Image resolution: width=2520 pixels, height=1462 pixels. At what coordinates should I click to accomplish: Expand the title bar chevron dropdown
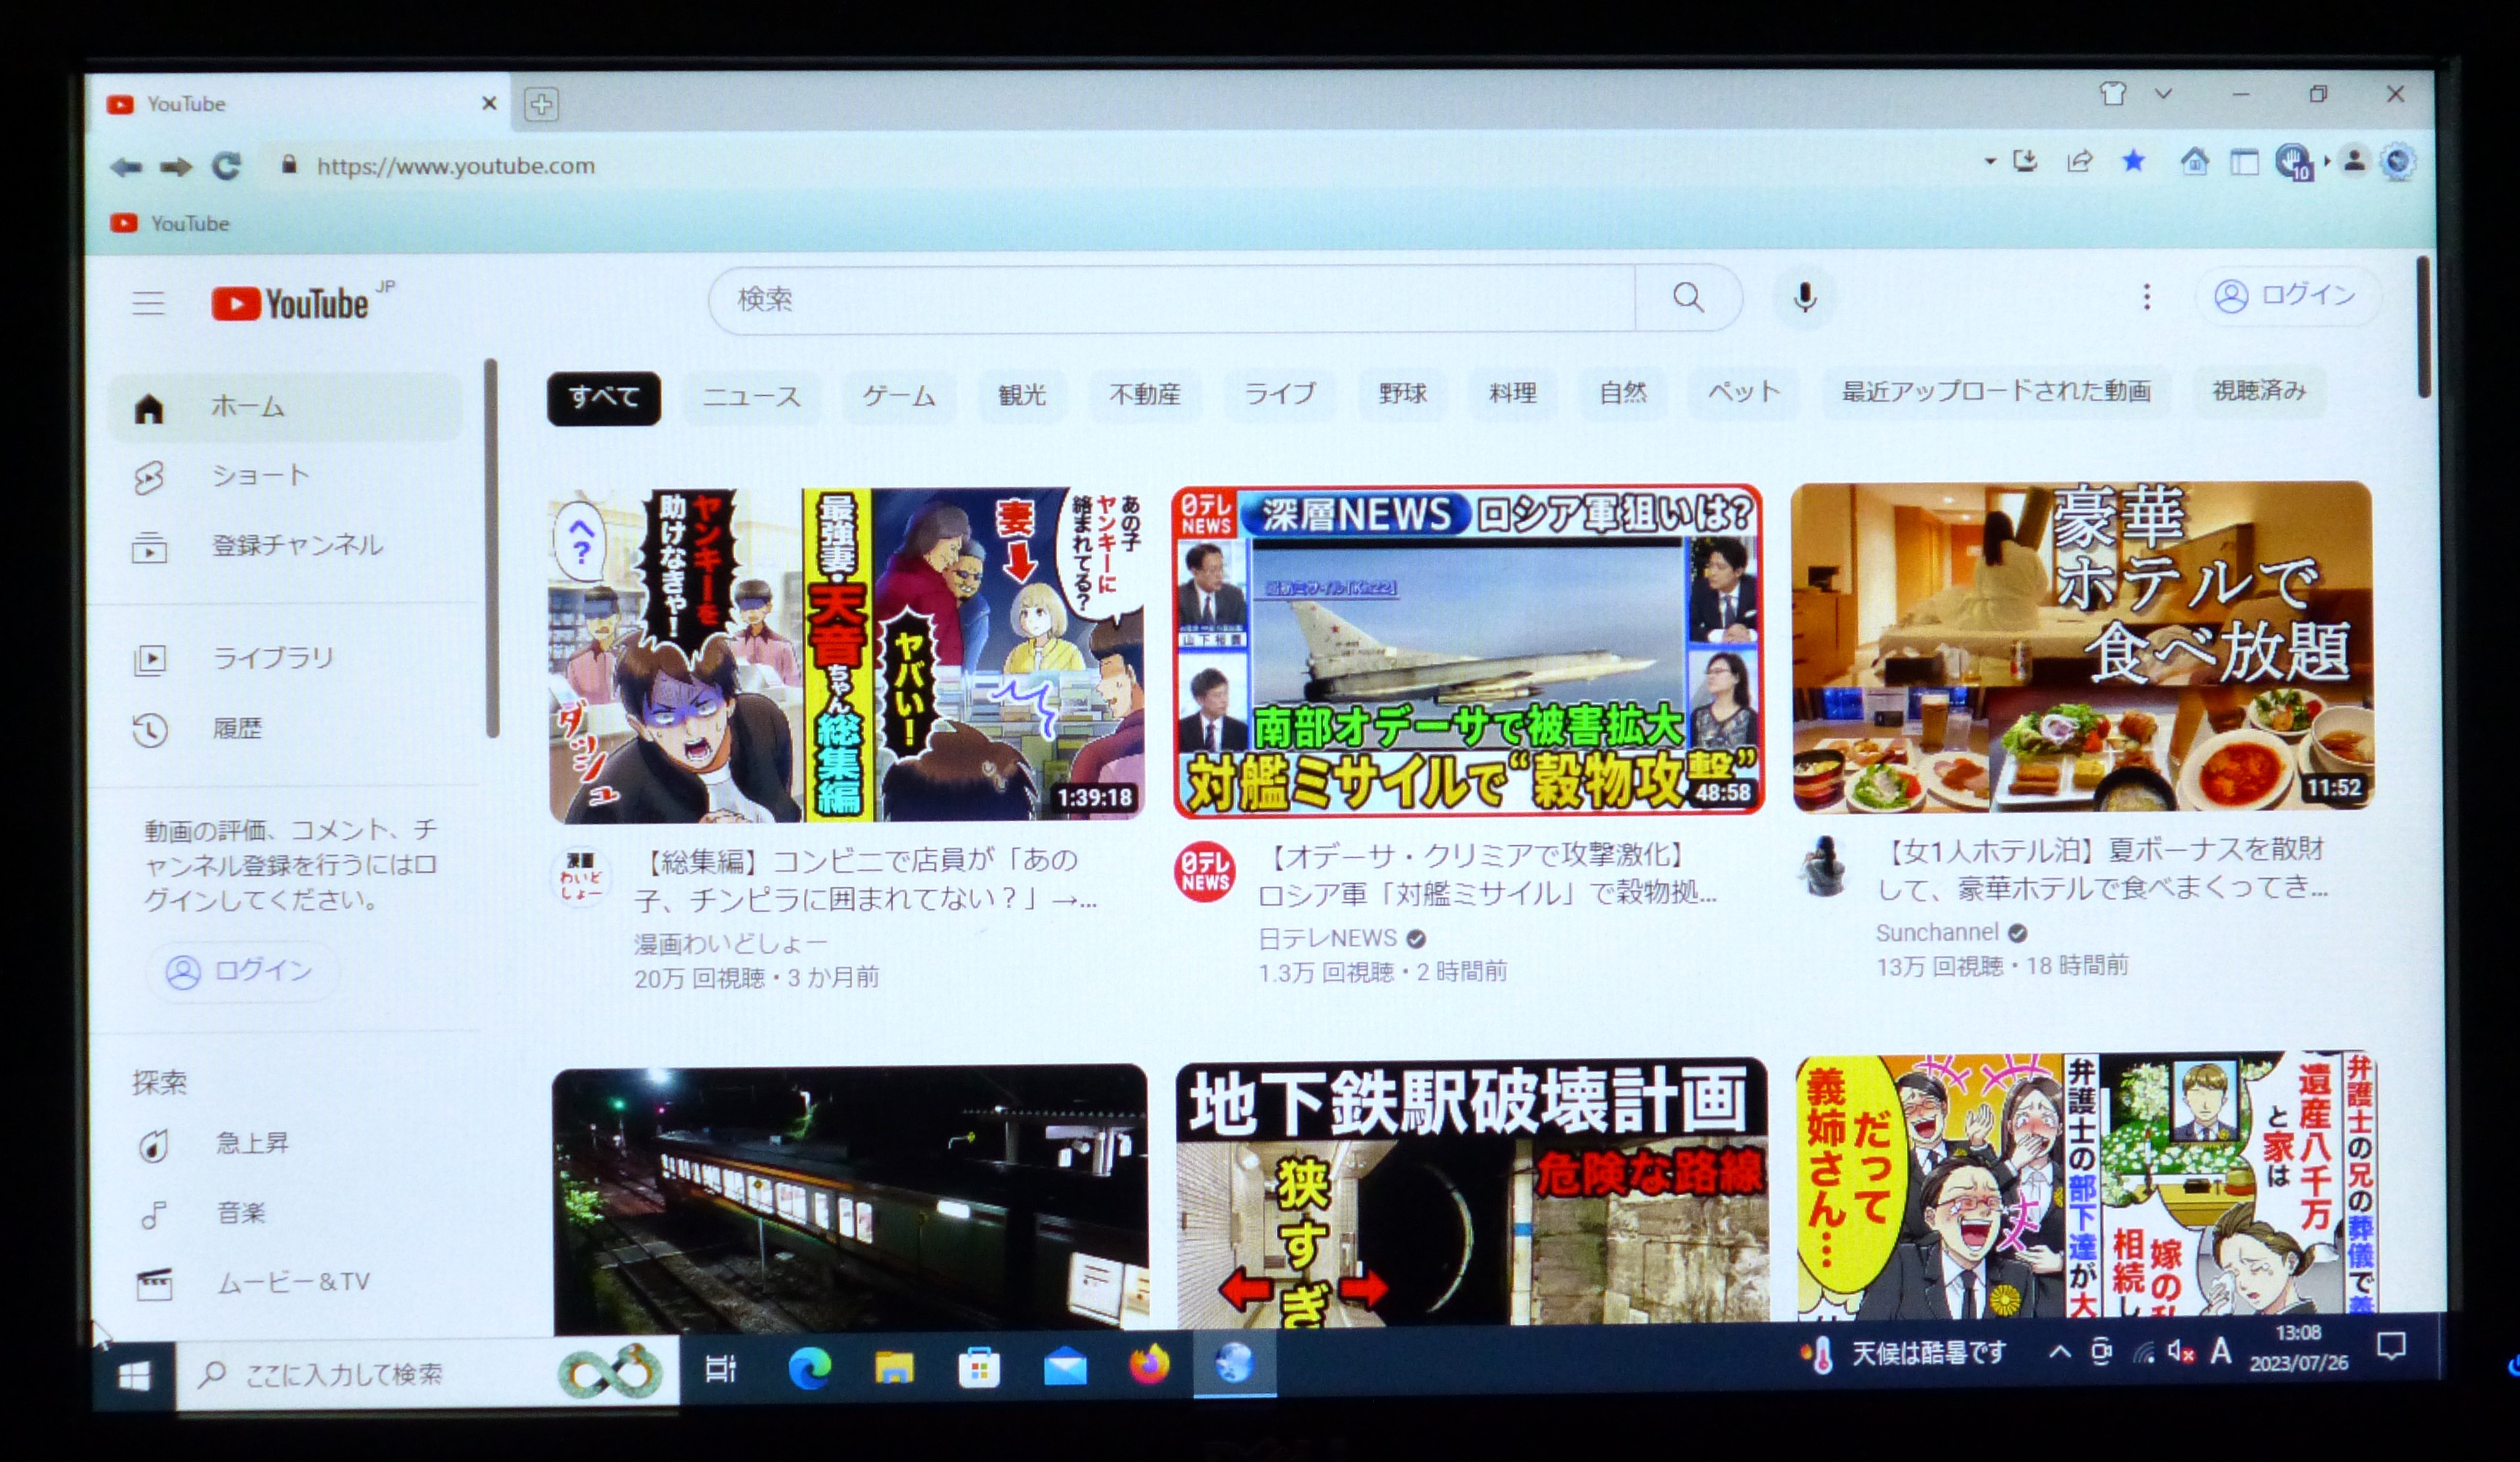click(x=2163, y=94)
